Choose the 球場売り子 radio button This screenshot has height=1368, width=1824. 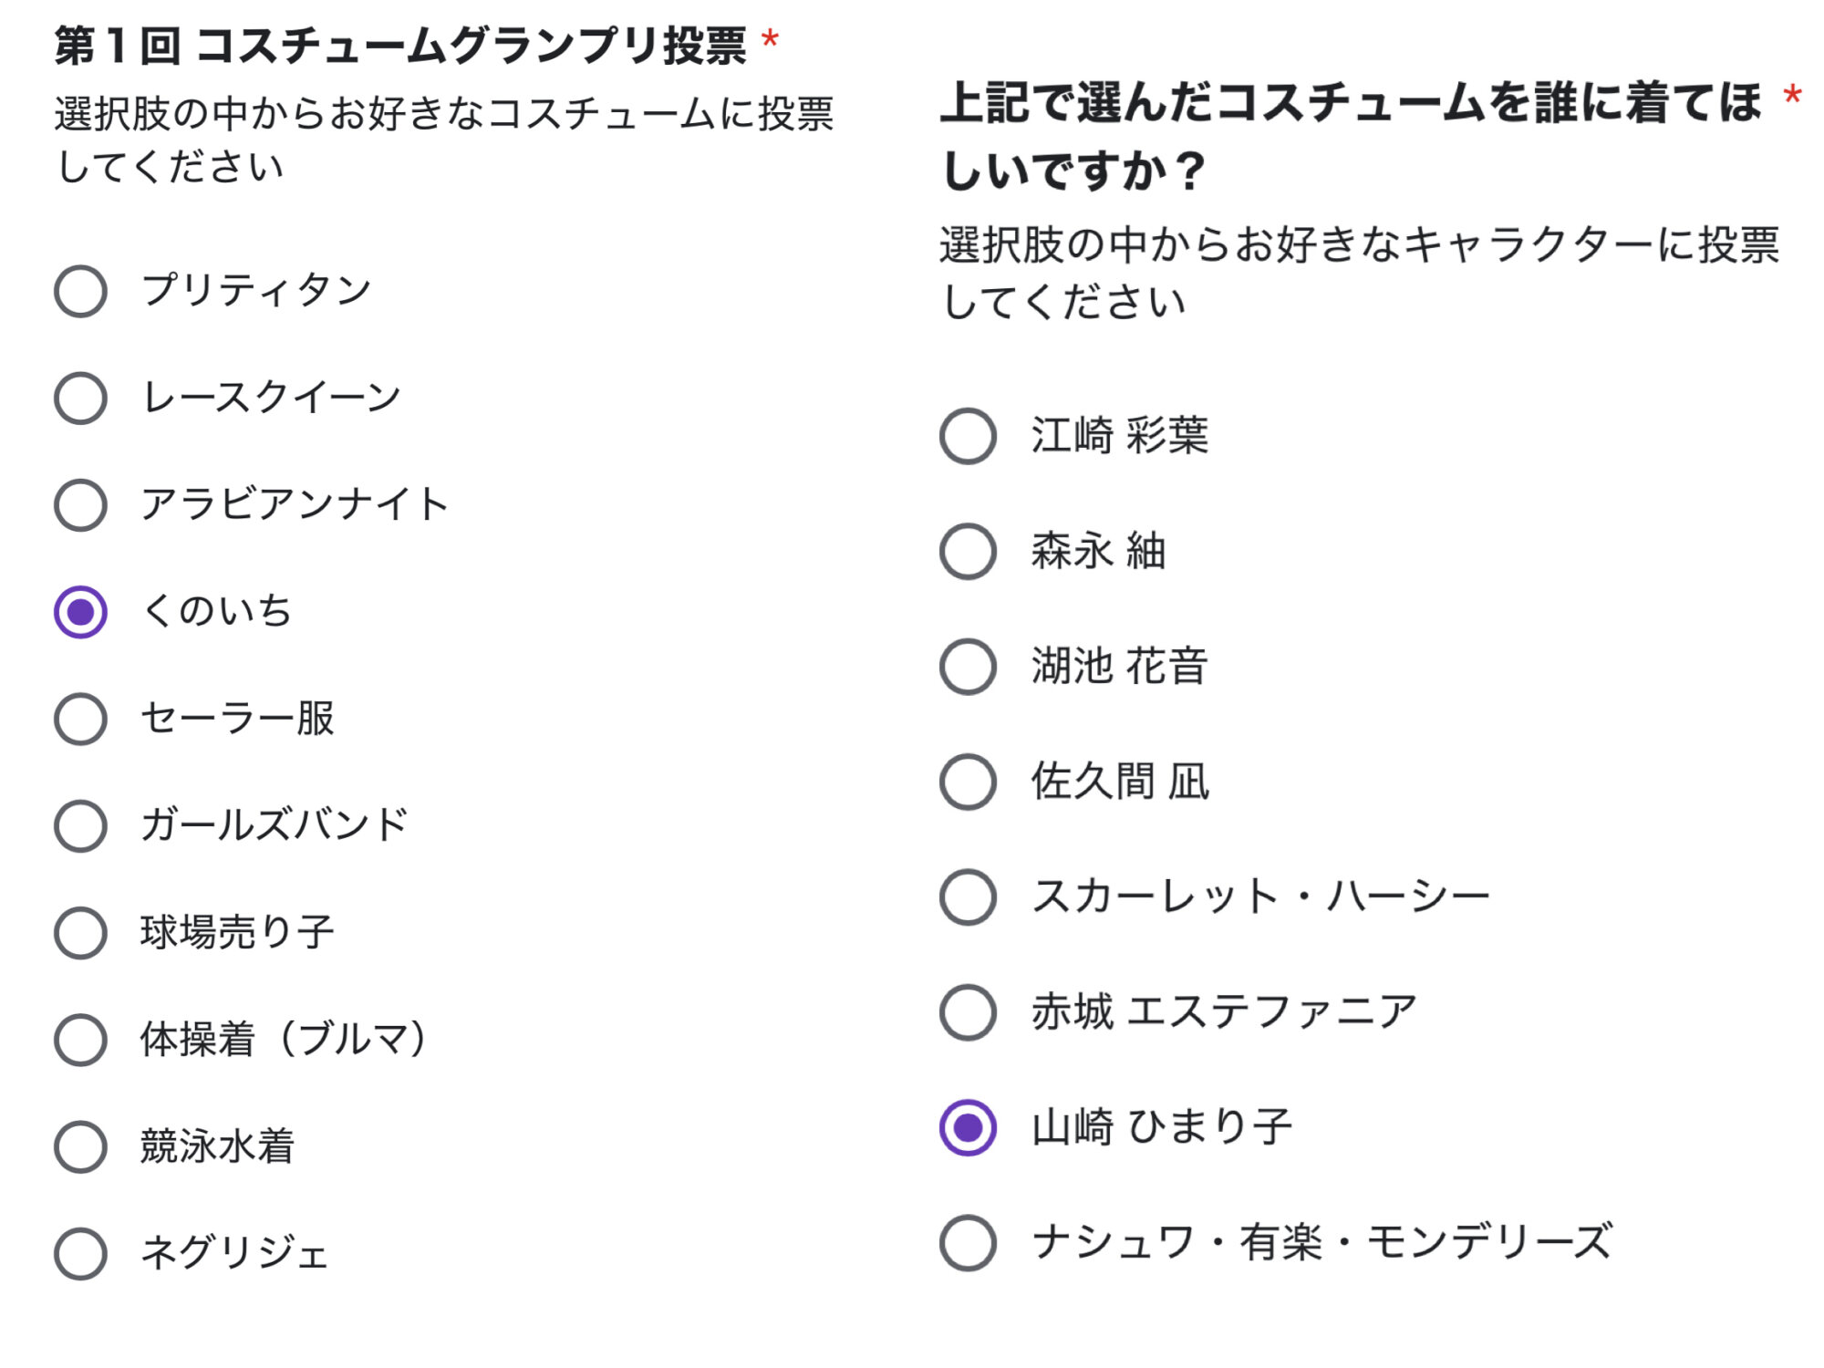(81, 932)
